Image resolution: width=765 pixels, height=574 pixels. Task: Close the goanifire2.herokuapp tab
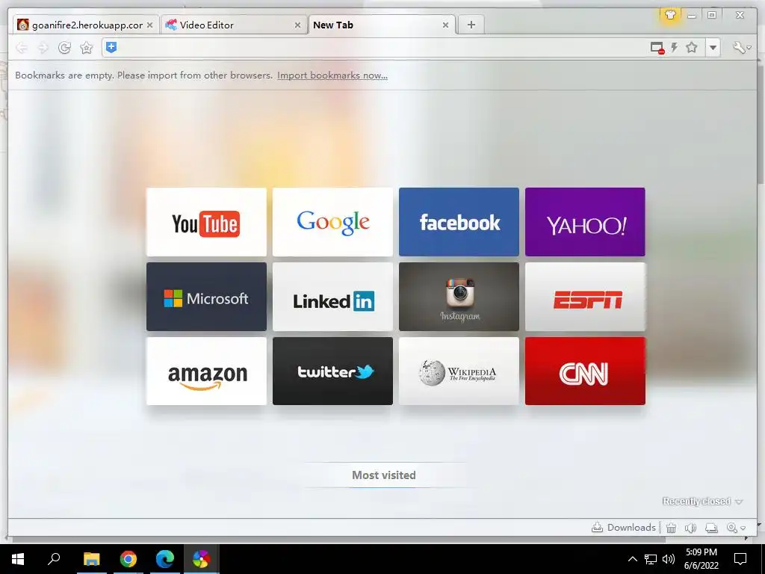coord(149,25)
